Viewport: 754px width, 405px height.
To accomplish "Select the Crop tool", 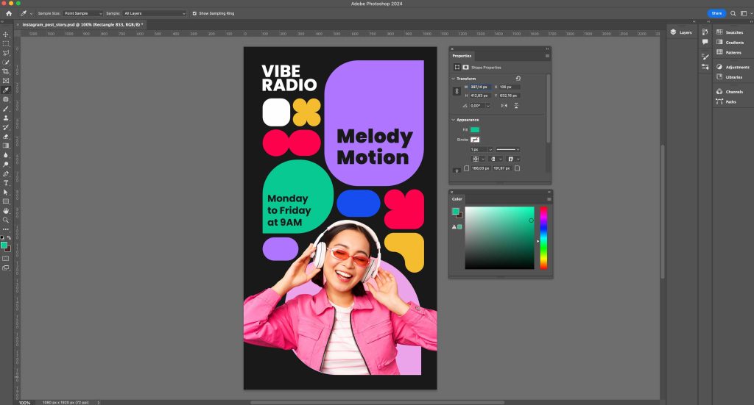I will point(6,71).
